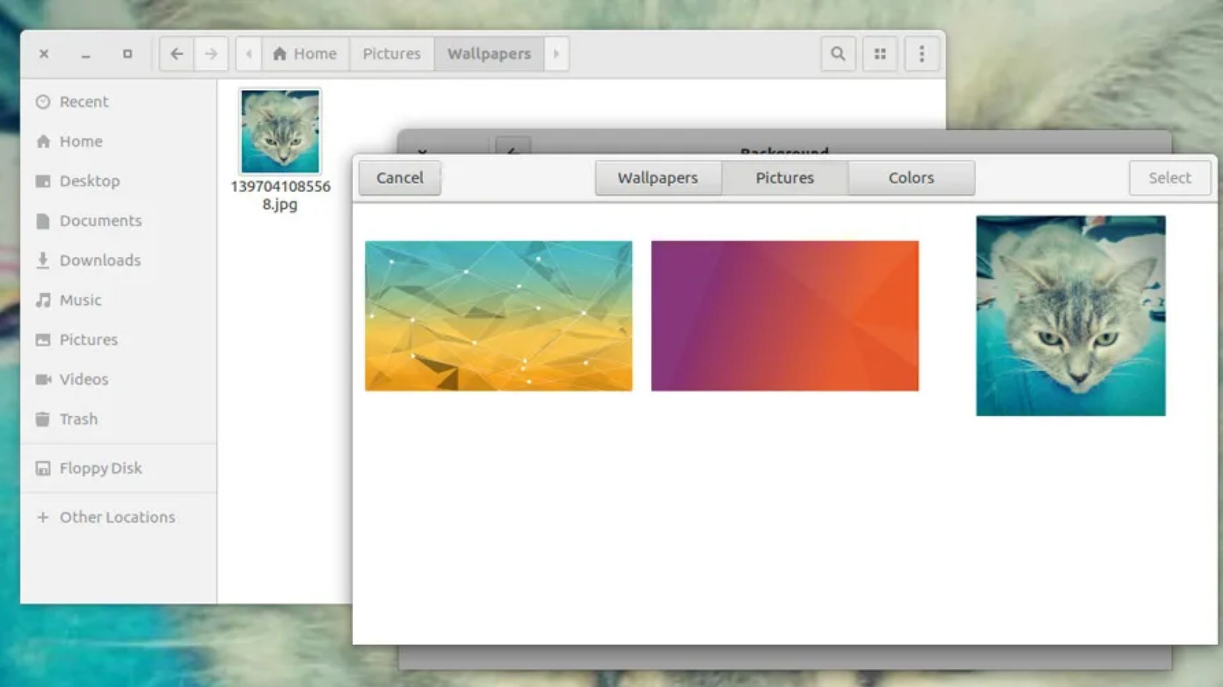Open Other Locations in the sidebar

point(118,517)
